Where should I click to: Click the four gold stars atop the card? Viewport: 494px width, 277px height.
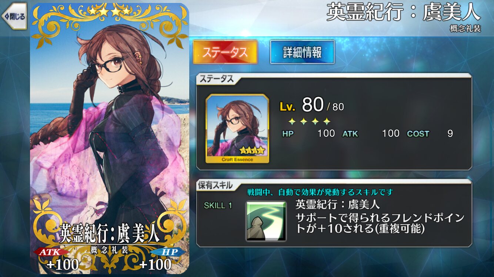pos(110,11)
